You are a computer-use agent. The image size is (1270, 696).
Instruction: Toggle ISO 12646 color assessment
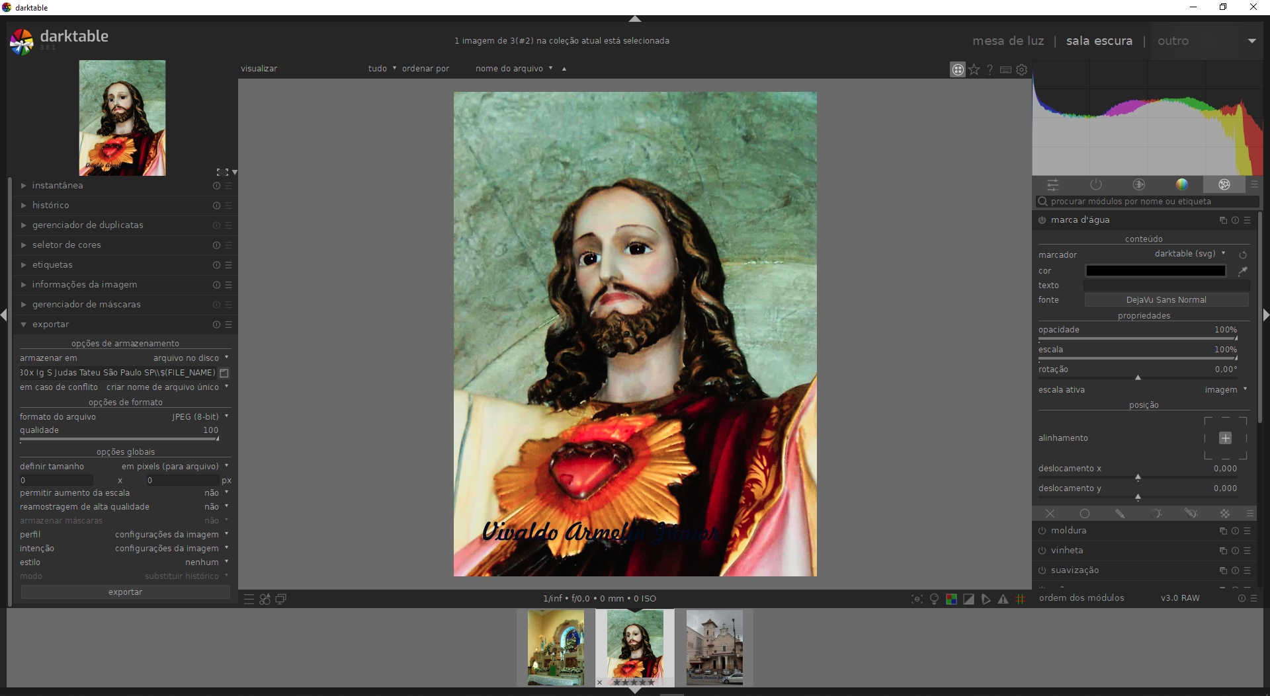(935, 599)
